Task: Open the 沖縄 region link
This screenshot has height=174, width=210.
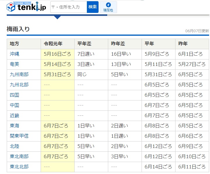Action: 14,54
